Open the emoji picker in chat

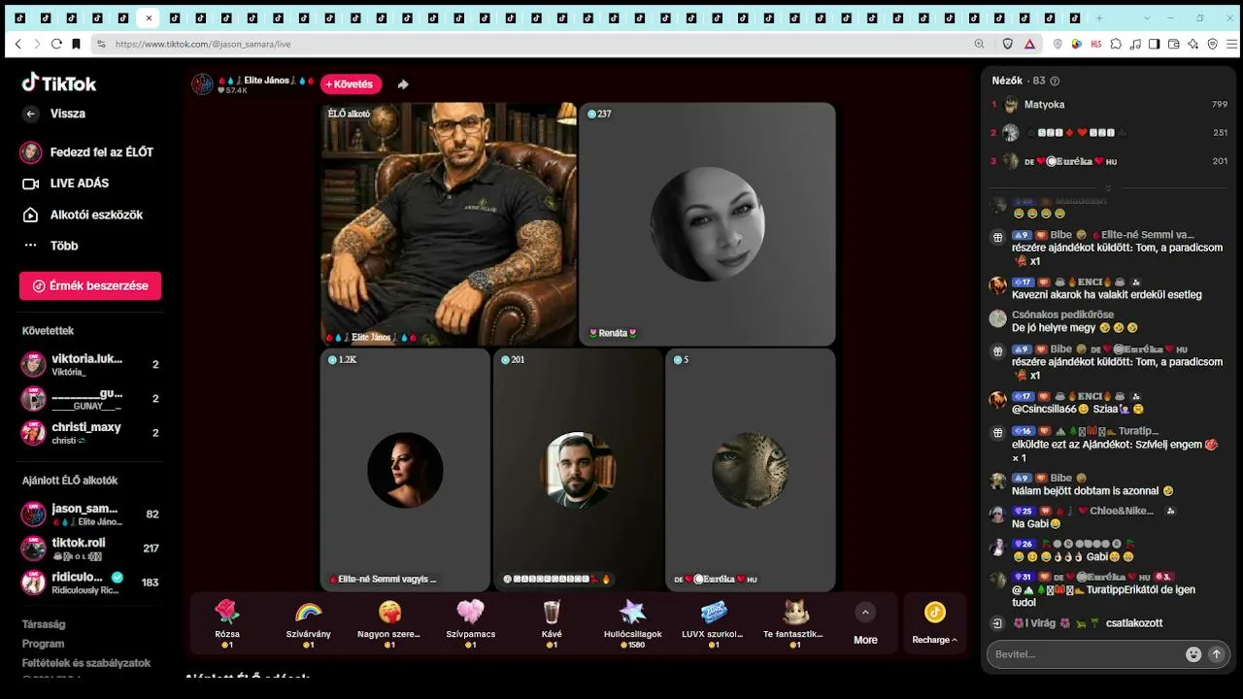point(1193,654)
